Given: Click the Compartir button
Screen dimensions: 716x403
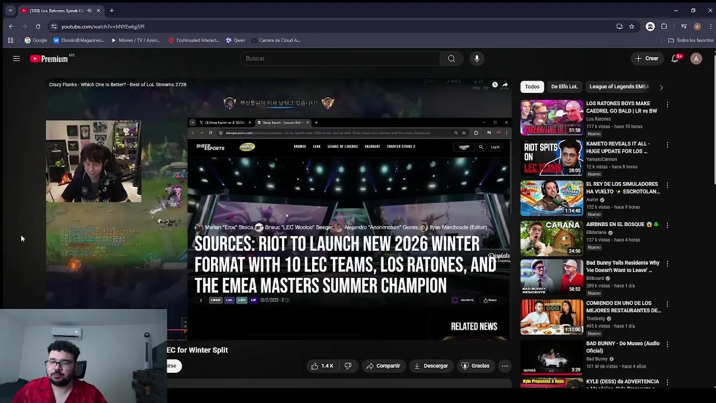Looking at the screenshot, I should point(383,366).
